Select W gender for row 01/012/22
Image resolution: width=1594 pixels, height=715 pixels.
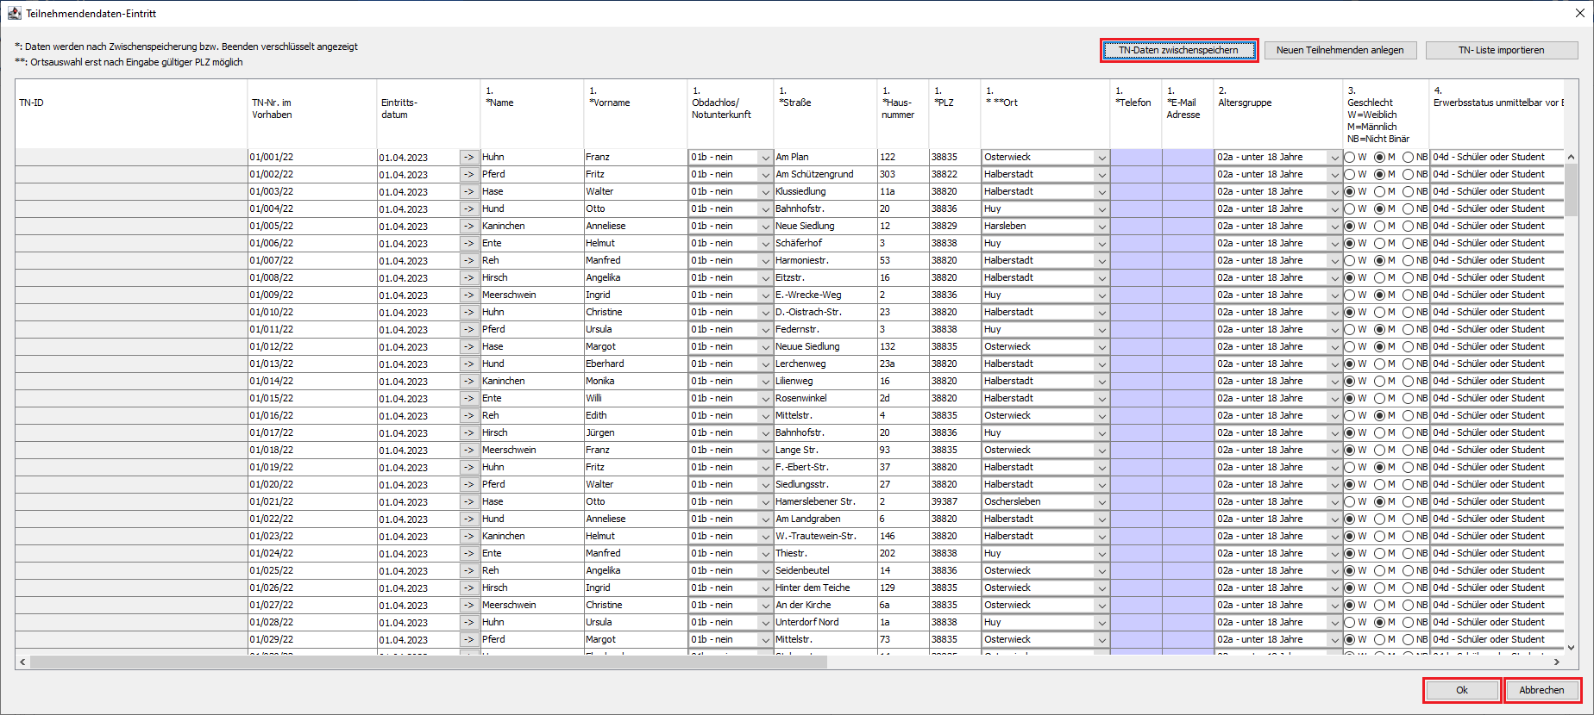pyautogui.click(x=1350, y=346)
